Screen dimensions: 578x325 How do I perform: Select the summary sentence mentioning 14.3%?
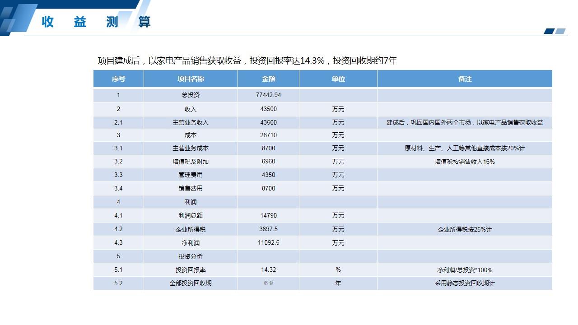pos(247,60)
